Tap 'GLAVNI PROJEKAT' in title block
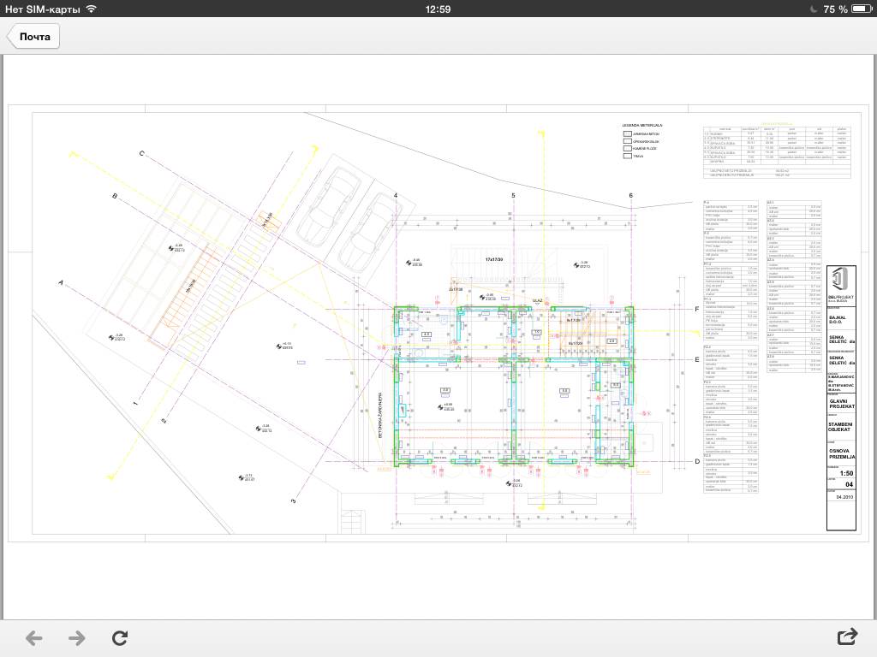Image resolution: width=877 pixels, height=657 pixels. (841, 404)
